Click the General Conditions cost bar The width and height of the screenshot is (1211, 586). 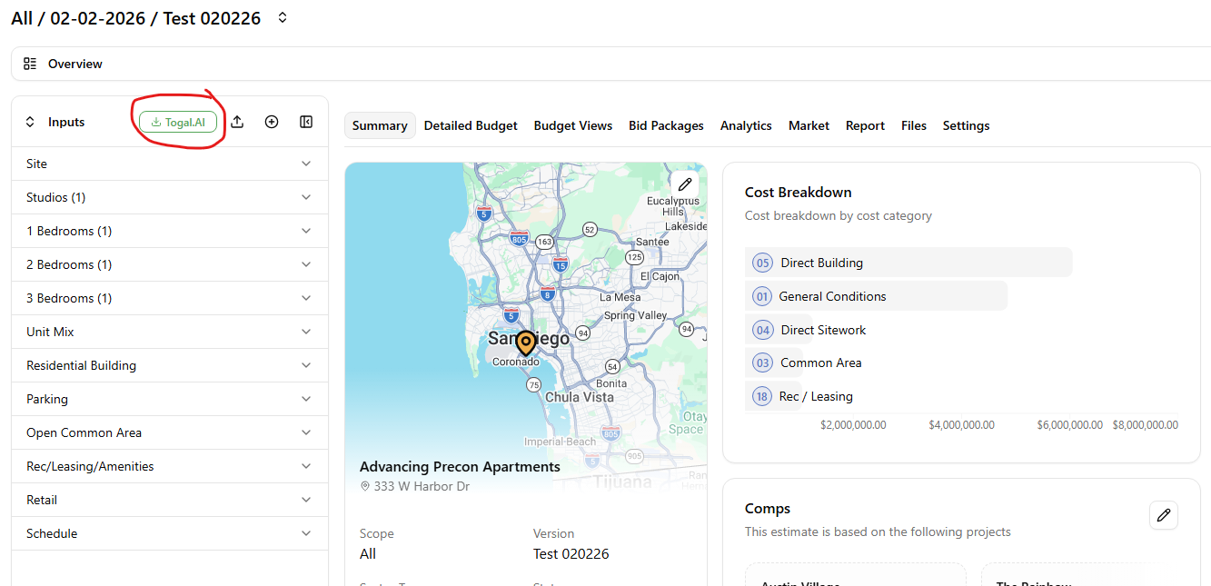pyautogui.click(x=876, y=296)
